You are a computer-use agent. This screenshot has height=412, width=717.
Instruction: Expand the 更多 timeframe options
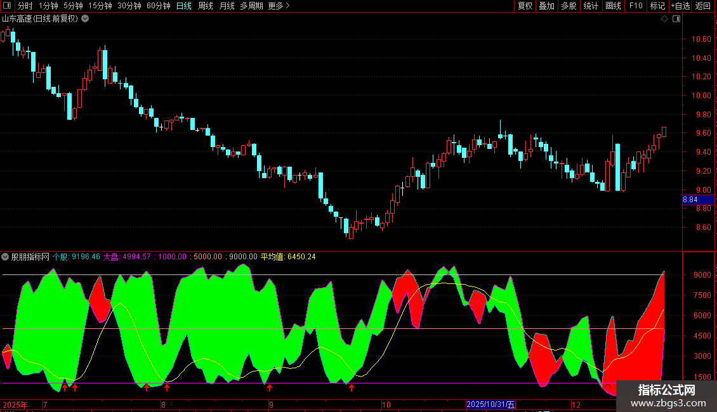click(279, 6)
